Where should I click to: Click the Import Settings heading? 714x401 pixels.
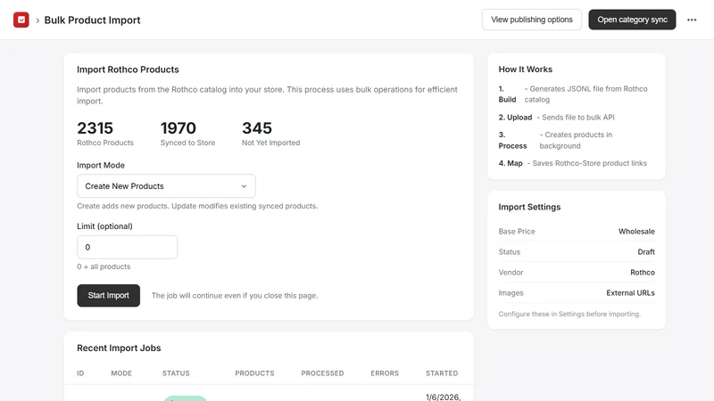[529, 208]
